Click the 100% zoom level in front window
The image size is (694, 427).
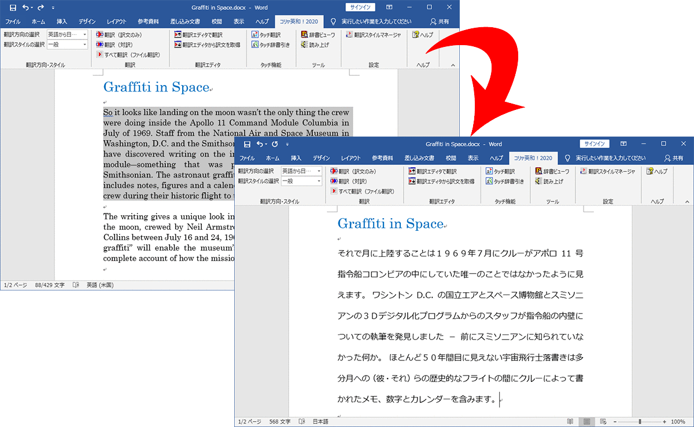pyautogui.click(x=678, y=422)
